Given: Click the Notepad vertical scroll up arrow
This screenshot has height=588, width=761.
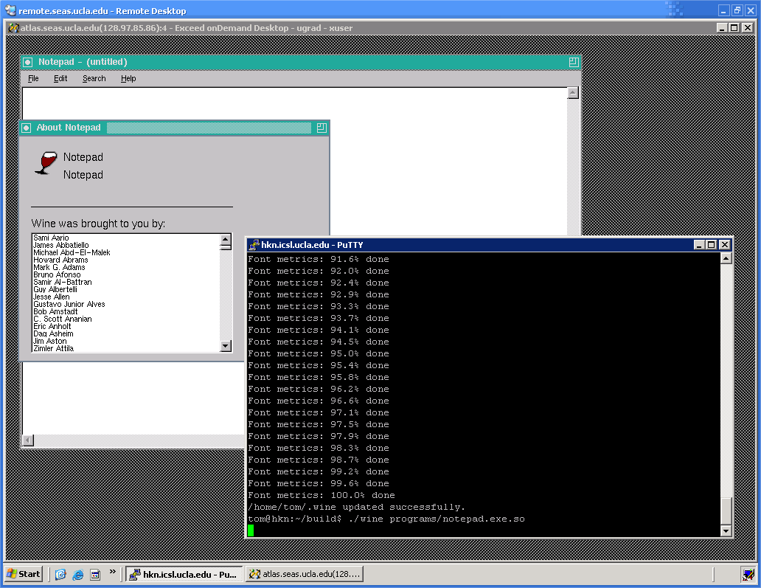Looking at the screenshot, I should click(x=573, y=93).
